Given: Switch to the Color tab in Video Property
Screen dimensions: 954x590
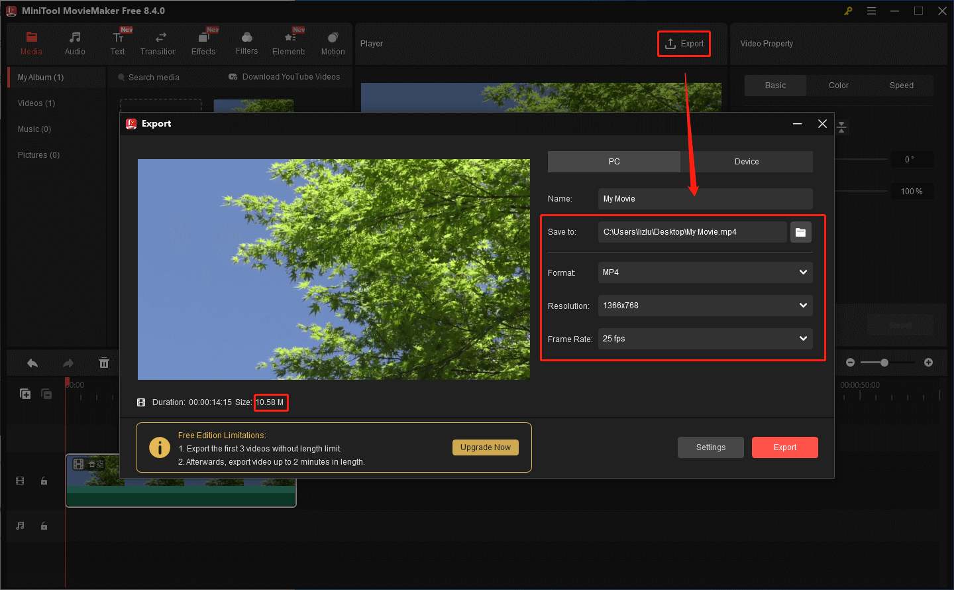Looking at the screenshot, I should (x=838, y=85).
